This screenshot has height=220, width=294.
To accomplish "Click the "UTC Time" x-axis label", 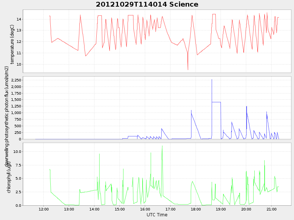I will 157,215.
